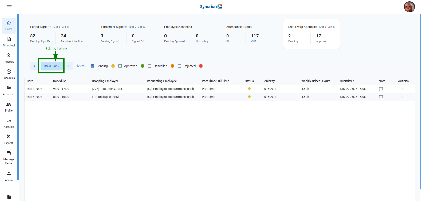
Task: Sort by Requesting Employee column header
Action: coord(162,81)
